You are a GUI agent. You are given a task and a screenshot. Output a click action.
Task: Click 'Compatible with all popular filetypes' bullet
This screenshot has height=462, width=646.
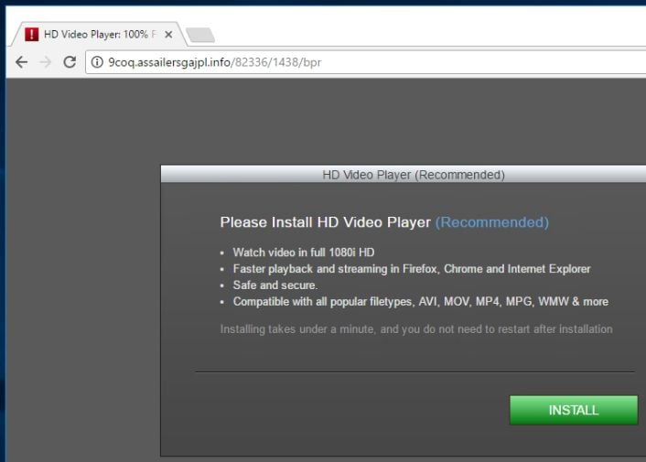(421, 302)
